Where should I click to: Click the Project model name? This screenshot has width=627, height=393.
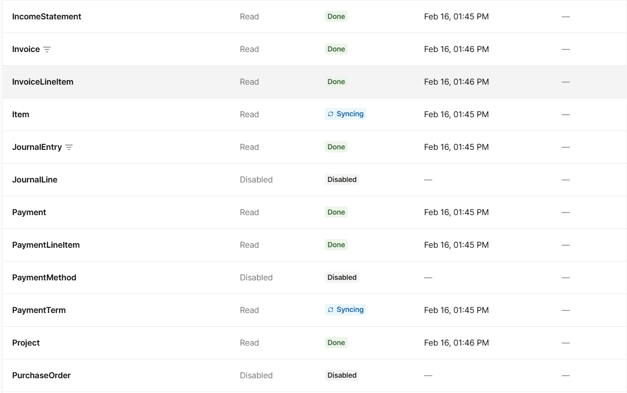[26, 343]
